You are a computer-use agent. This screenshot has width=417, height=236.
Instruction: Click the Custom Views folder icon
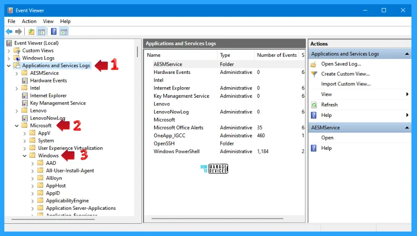point(17,51)
